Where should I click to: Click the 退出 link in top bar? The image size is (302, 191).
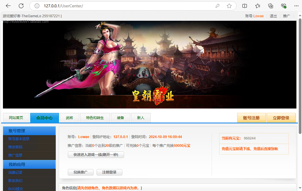coord(273,16)
